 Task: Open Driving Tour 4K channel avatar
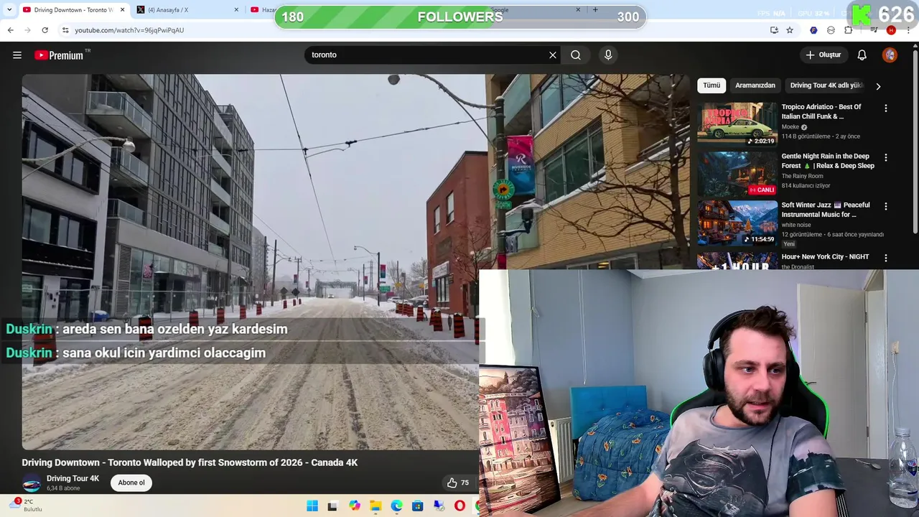click(32, 483)
